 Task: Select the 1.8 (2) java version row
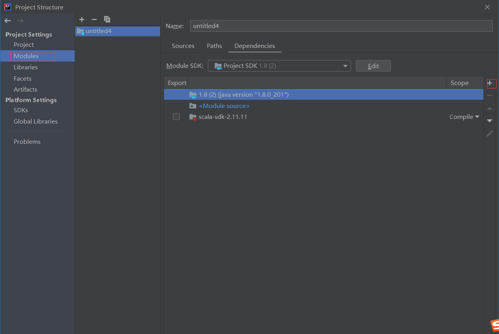click(x=324, y=95)
